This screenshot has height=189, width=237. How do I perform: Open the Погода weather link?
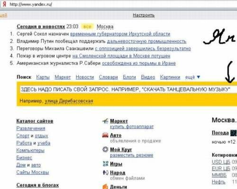click(x=220, y=133)
